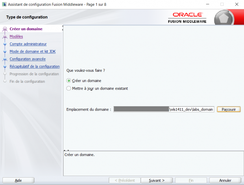244x185 pixels.
Task: Open the Modèles step link
Action: point(16,37)
